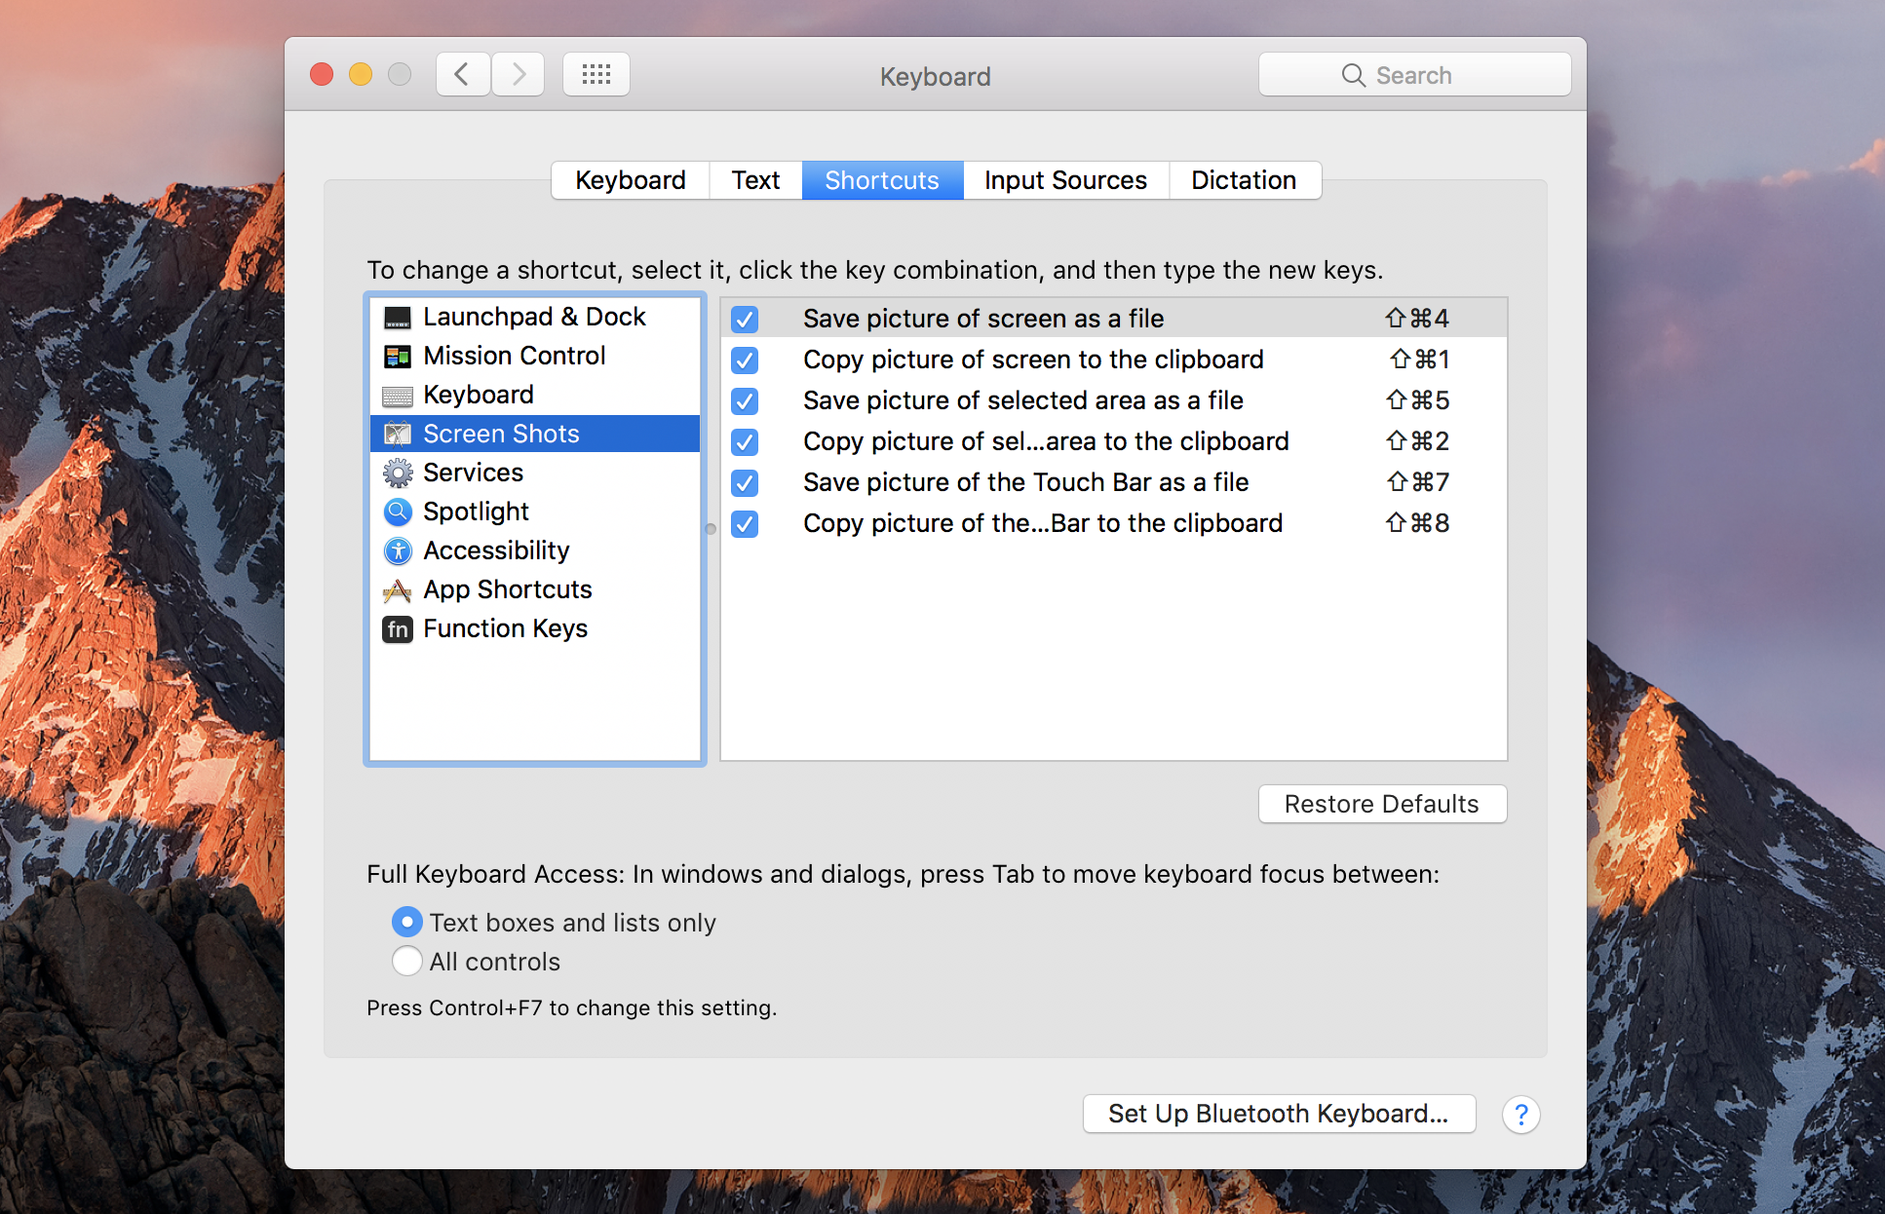1885x1214 pixels.
Task: Select the Function Keys fn icon
Action: (x=396, y=629)
